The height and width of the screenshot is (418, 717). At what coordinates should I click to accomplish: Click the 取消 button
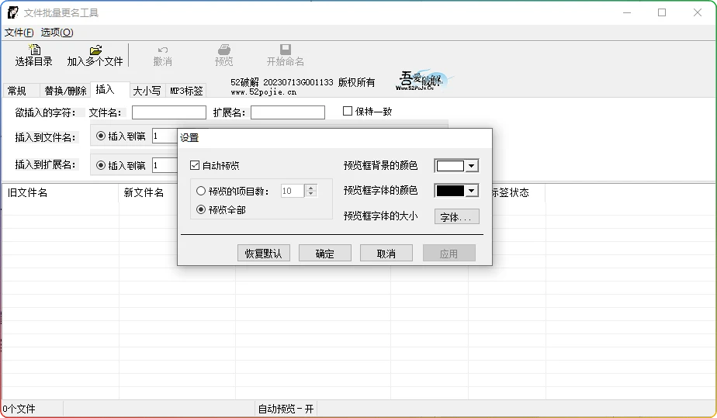coord(386,253)
